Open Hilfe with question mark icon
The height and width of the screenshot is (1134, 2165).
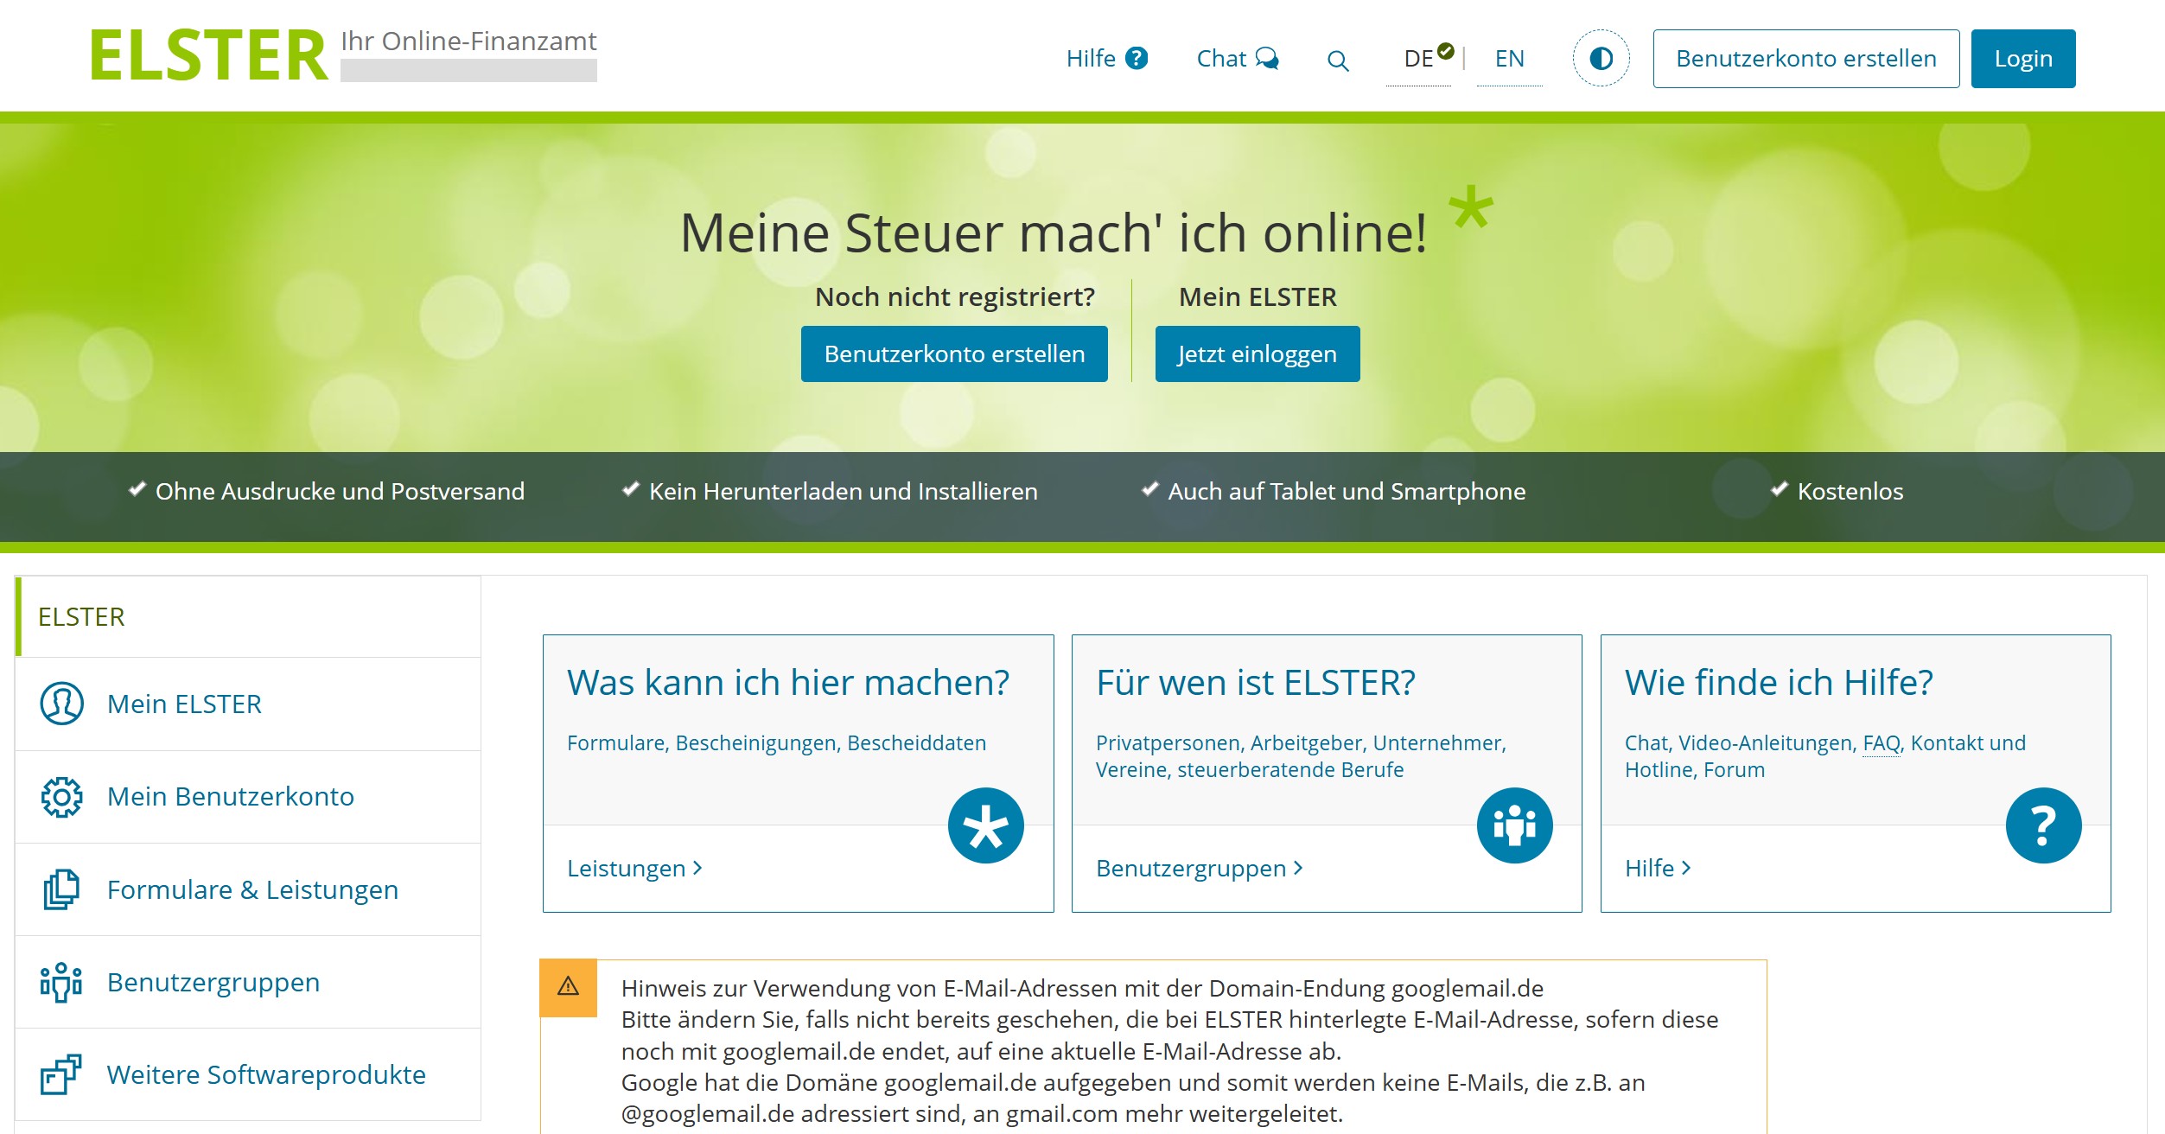point(1106,59)
